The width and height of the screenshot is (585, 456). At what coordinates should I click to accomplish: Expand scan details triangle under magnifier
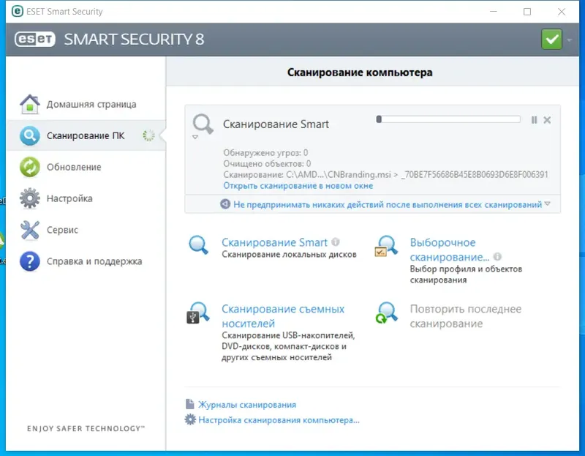pyautogui.click(x=195, y=138)
